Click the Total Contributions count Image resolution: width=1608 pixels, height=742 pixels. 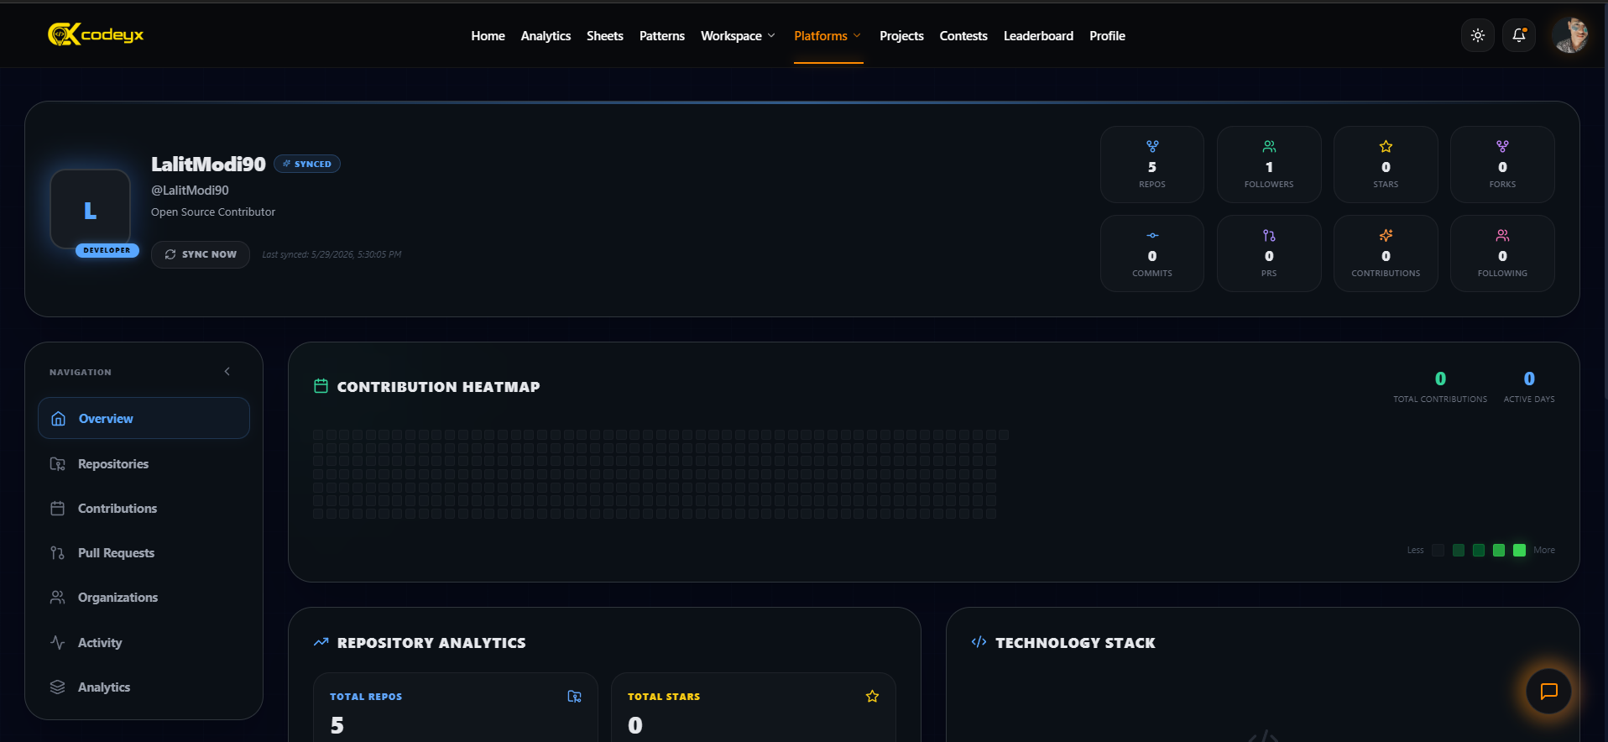(1440, 379)
